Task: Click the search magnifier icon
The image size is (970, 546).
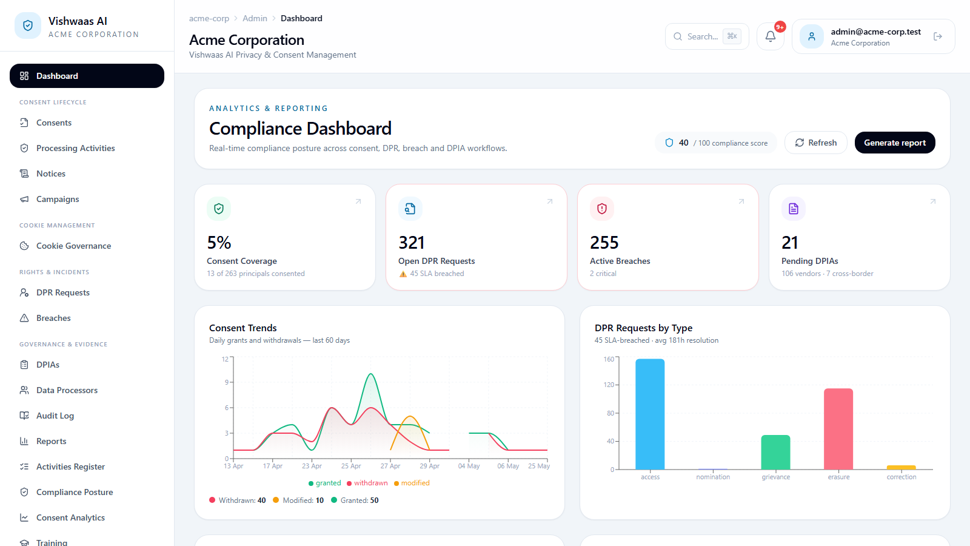Action: pos(678,36)
